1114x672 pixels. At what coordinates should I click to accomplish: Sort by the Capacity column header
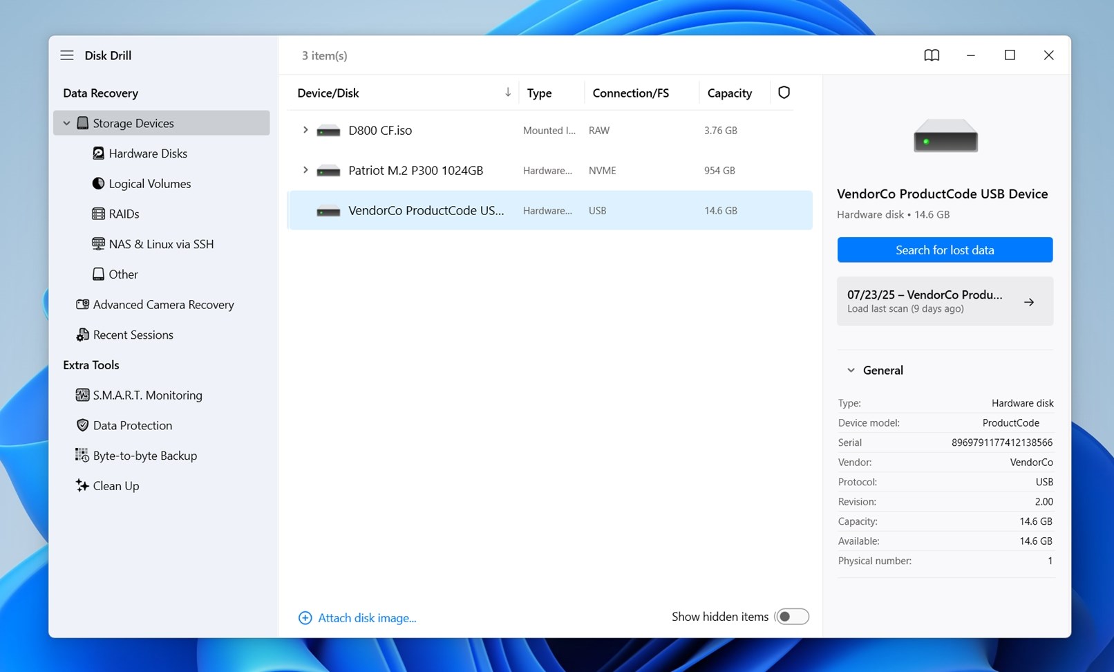[729, 93]
